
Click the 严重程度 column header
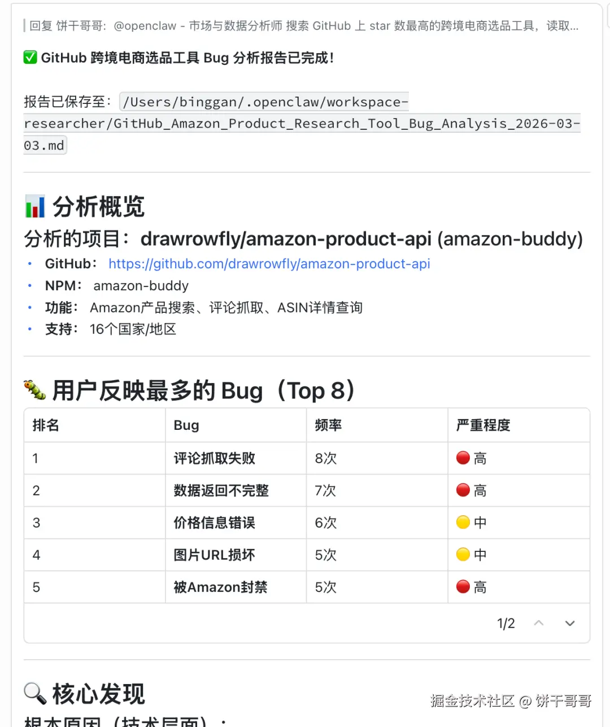[483, 425]
